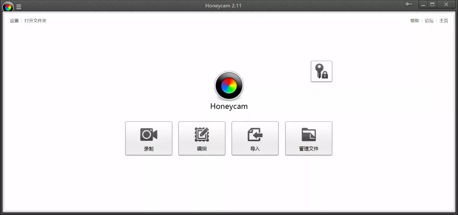
Task: Maximize the Honeycam window
Action: (x=433, y=4)
